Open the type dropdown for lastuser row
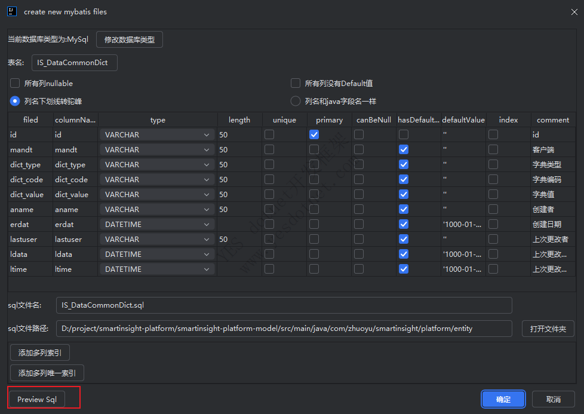The height and width of the screenshot is (414, 584). pyautogui.click(x=157, y=239)
